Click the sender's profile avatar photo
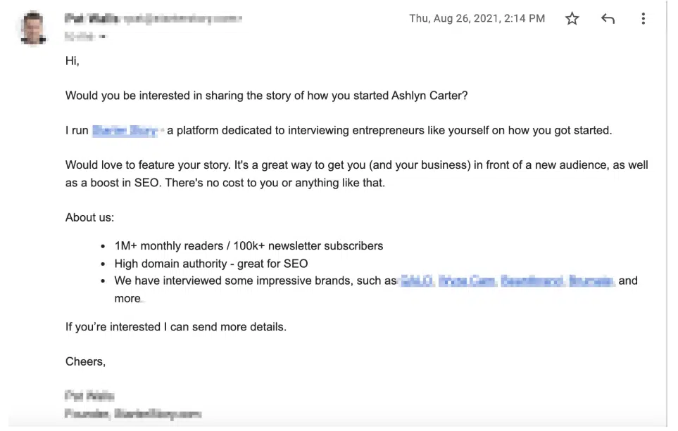Image resolution: width=678 pixels, height=431 pixels. (32, 28)
